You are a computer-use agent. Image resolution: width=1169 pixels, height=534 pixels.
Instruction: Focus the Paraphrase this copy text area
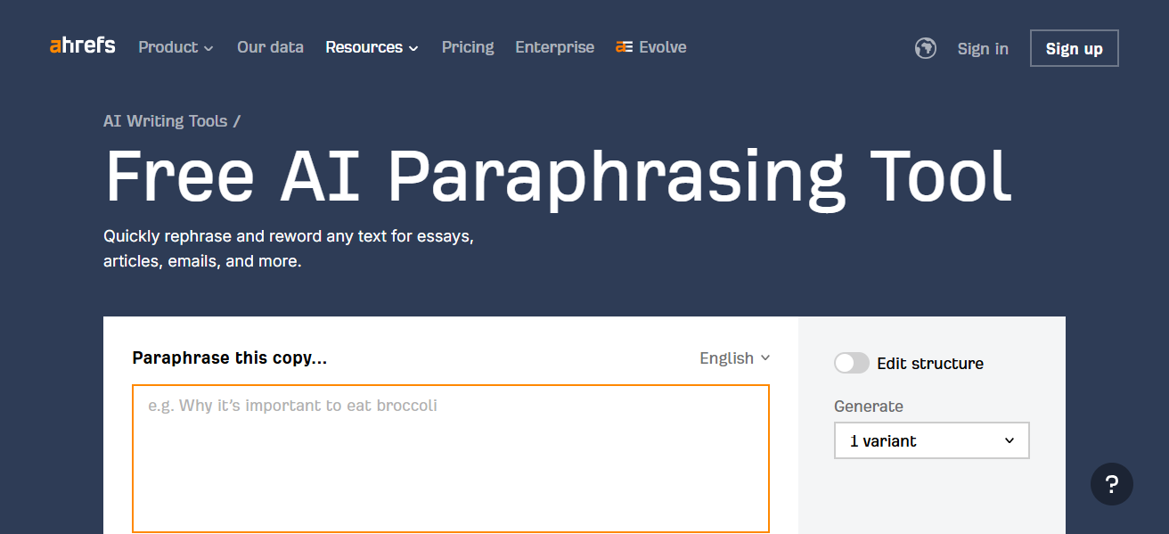[x=451, y=458]
